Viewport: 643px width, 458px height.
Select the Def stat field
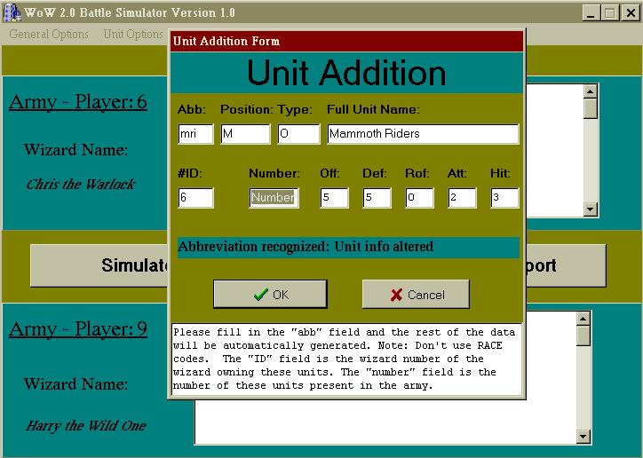pyautogui.click(x=377, y=198)
